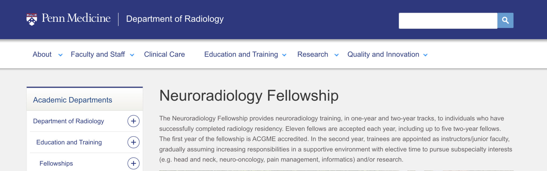Open the About dropdown chevron
Viewport: 547px width, 171px height.
[60, 55]
